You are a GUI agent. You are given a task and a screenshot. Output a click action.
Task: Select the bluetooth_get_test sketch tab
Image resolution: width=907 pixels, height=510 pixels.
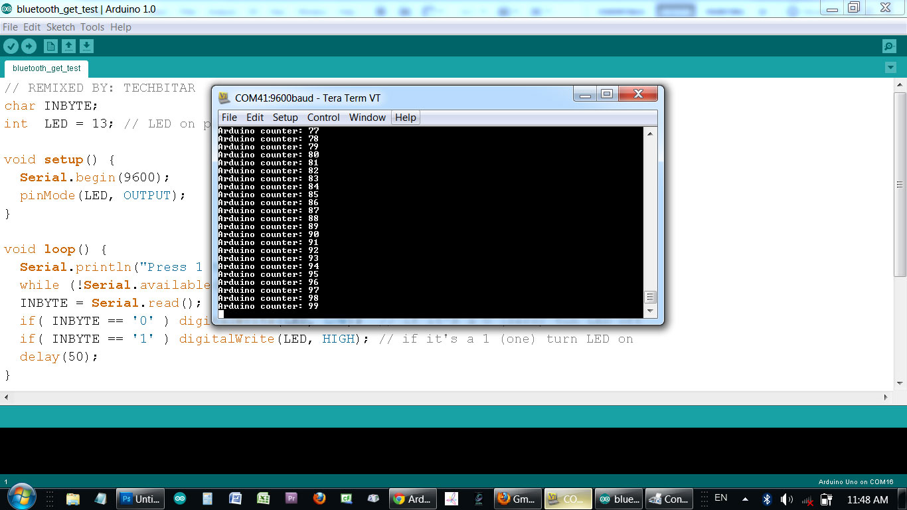coord(46,68)
